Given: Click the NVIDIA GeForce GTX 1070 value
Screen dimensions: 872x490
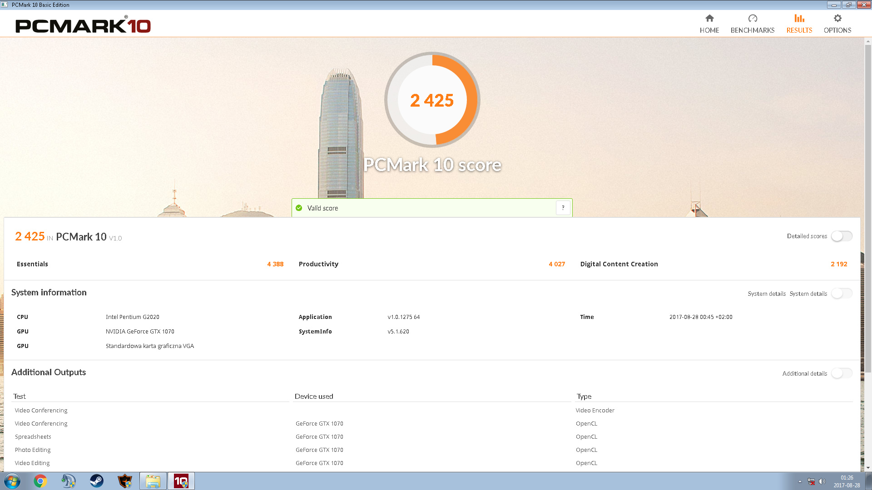Looking at the screenshot, I should point(140,332).
